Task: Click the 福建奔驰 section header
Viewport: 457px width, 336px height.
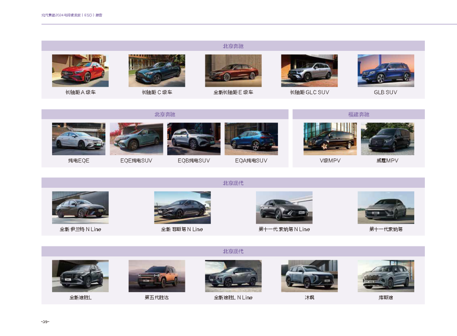Action: point(358,115)
